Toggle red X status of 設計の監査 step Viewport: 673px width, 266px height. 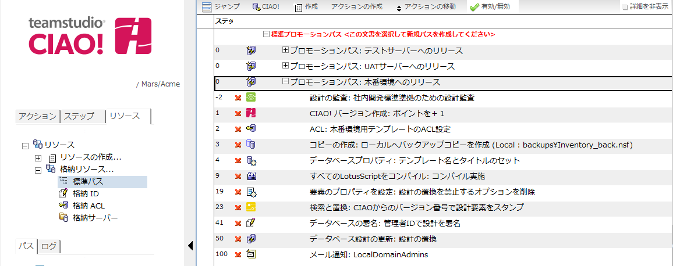point(238,98)
